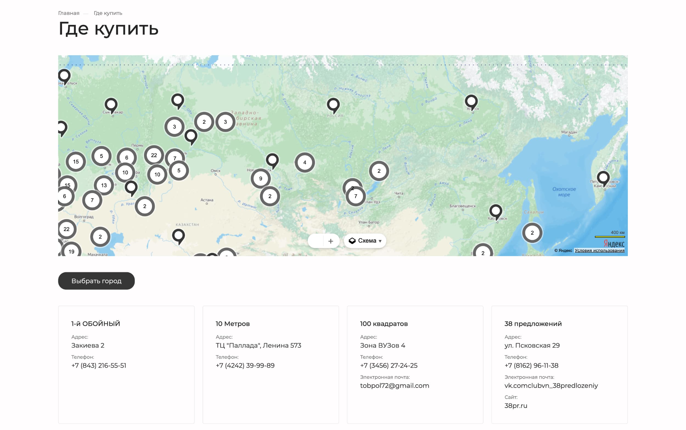Go to Главная breadcrumb link

coord(69,13)
